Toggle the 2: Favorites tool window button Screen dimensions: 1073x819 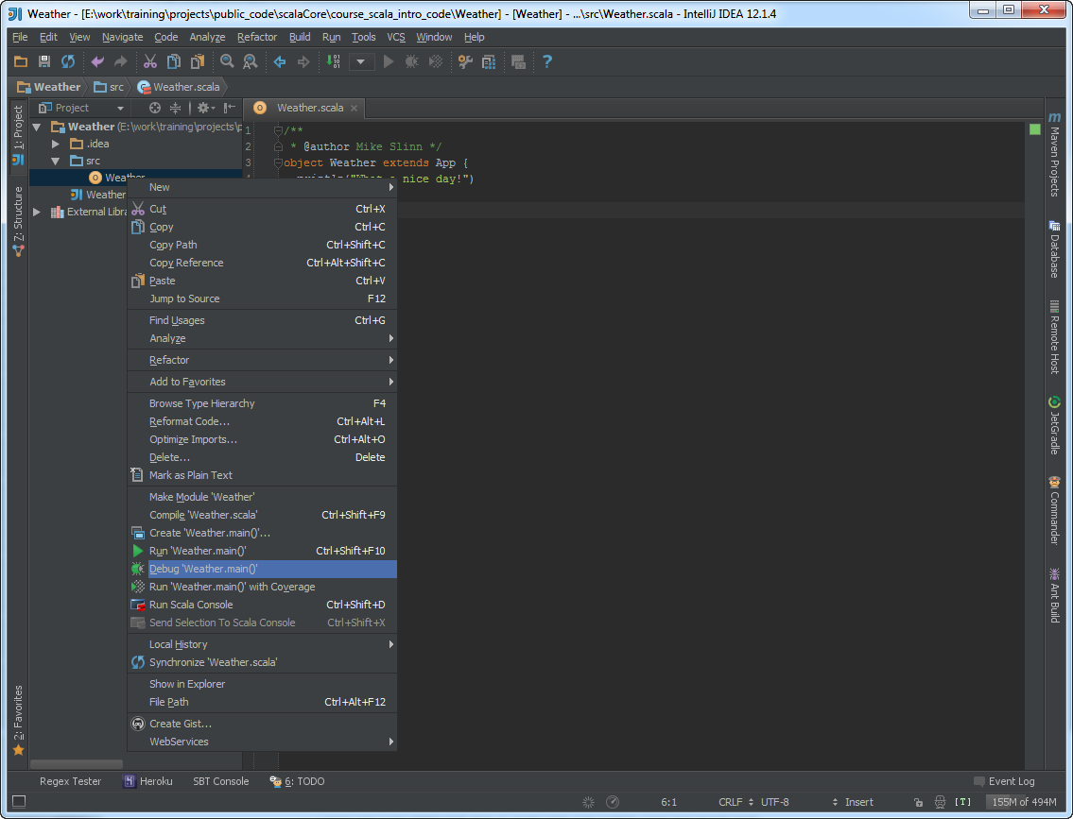(18, 721)
